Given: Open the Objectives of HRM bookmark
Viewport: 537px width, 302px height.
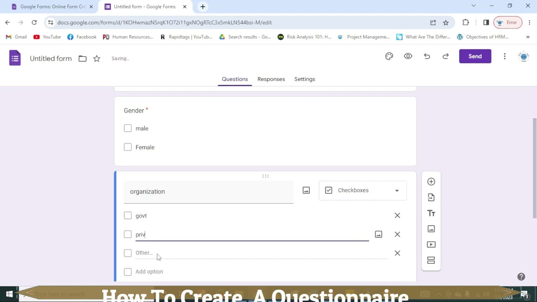Looking at the screenshot, I should 483,37.
